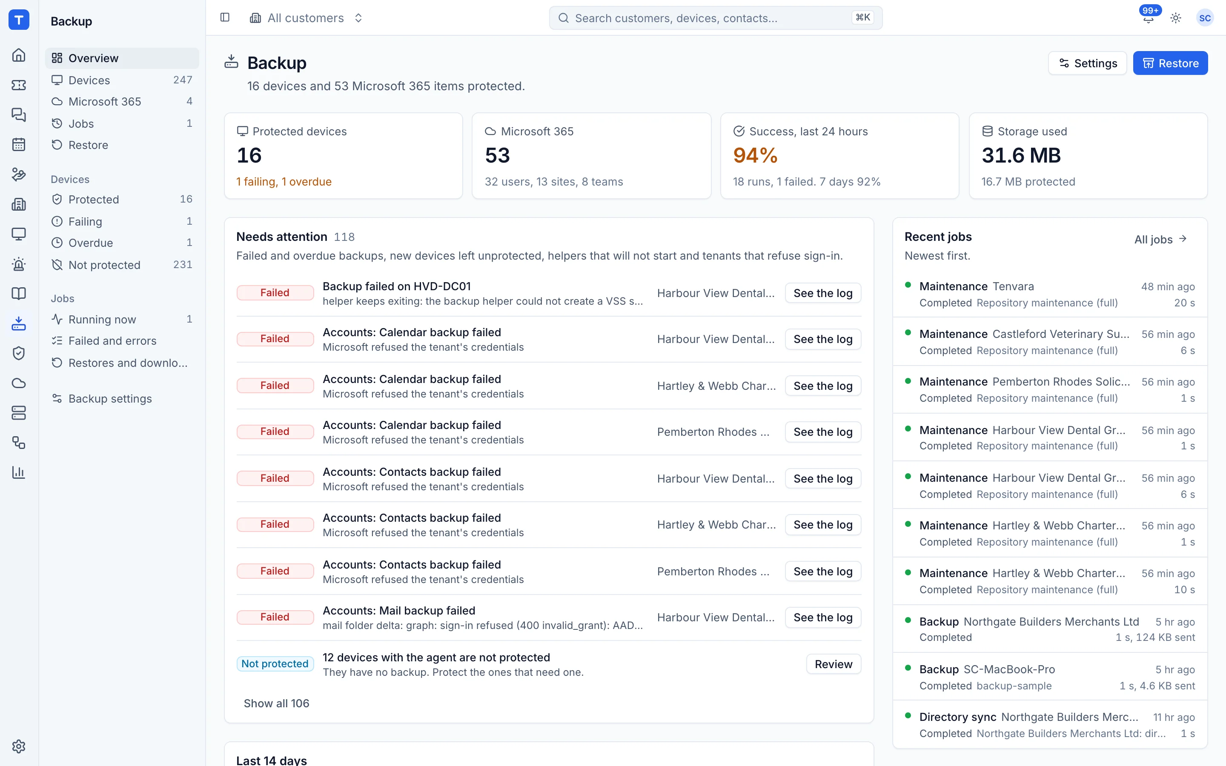Open the Alerts siren icon in the rail
The image size is (1226, 766).
(x=19, y=263)
